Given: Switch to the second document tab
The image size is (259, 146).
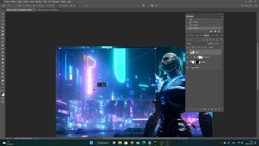Looking at the screenshot, I should coord(48,10).
